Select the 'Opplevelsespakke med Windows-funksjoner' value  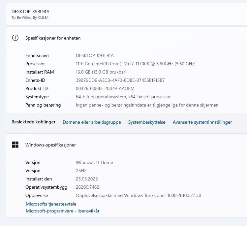(139, 195)
